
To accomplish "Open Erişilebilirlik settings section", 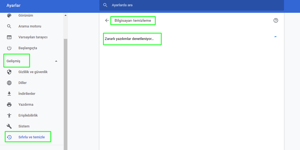I will tap(28, 115).
